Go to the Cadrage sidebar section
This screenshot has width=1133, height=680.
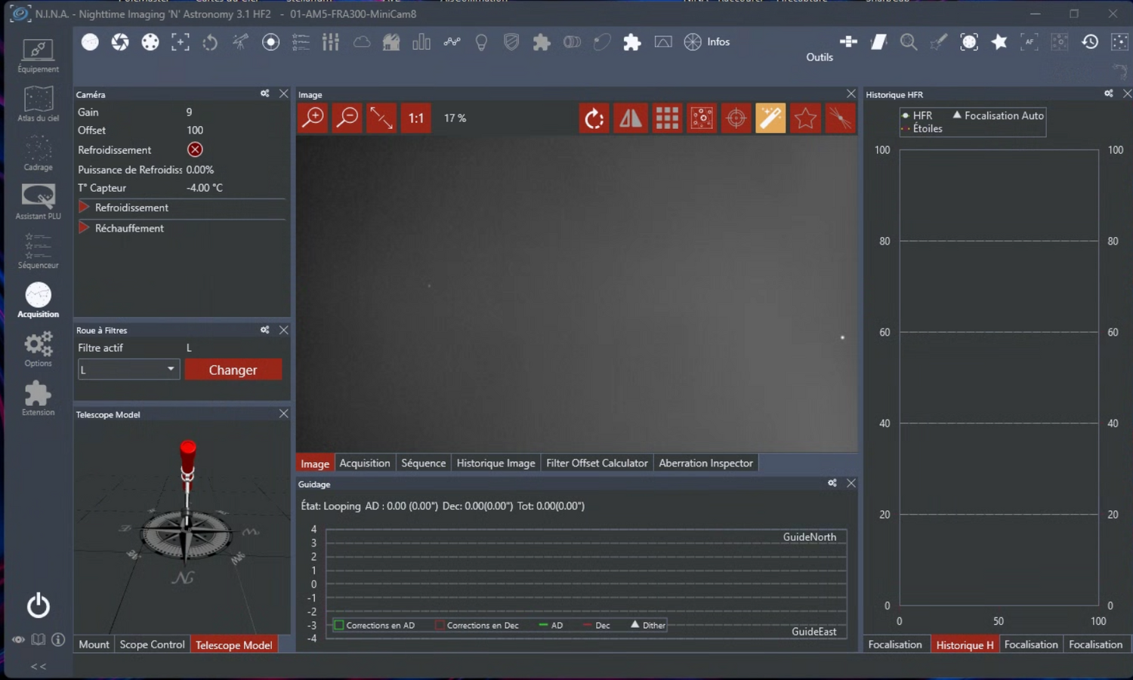tap(38, 153)
